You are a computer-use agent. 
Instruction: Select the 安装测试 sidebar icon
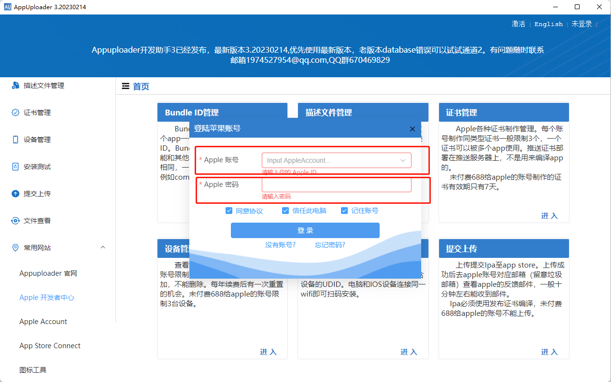click(15, 166)
